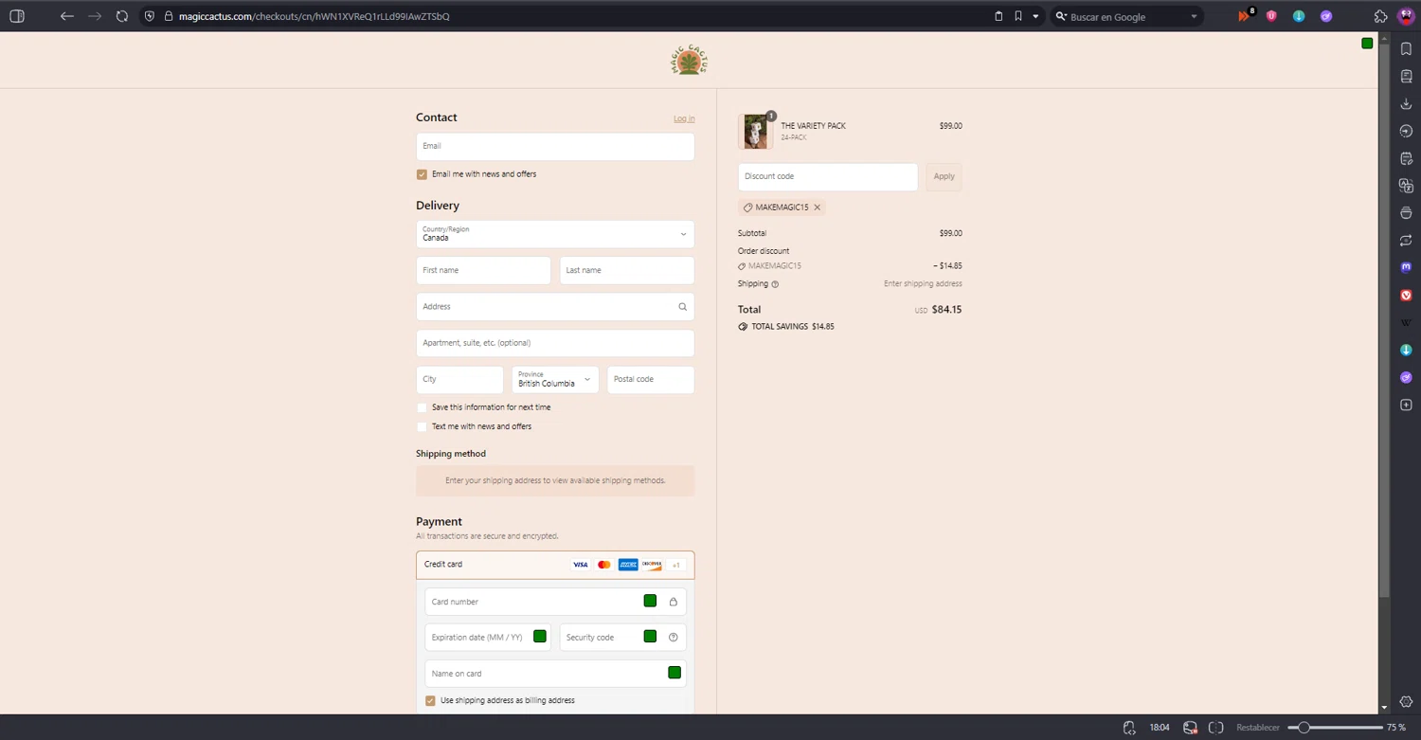Open the orange arrows extension with badge 8
Viewport: 1421px width, 740px height.
click(1245, 16)
